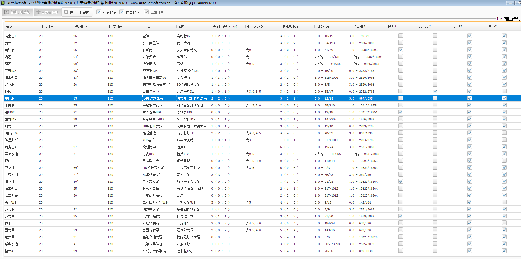Toggle the 弹窗提示 checkbox
The height and width of the screenshot is (259, 521).
(99, 12)
